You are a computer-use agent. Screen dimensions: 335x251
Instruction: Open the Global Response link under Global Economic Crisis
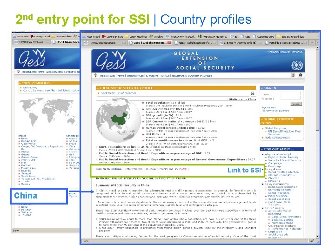pyautogui.click(x=275, y=128)
